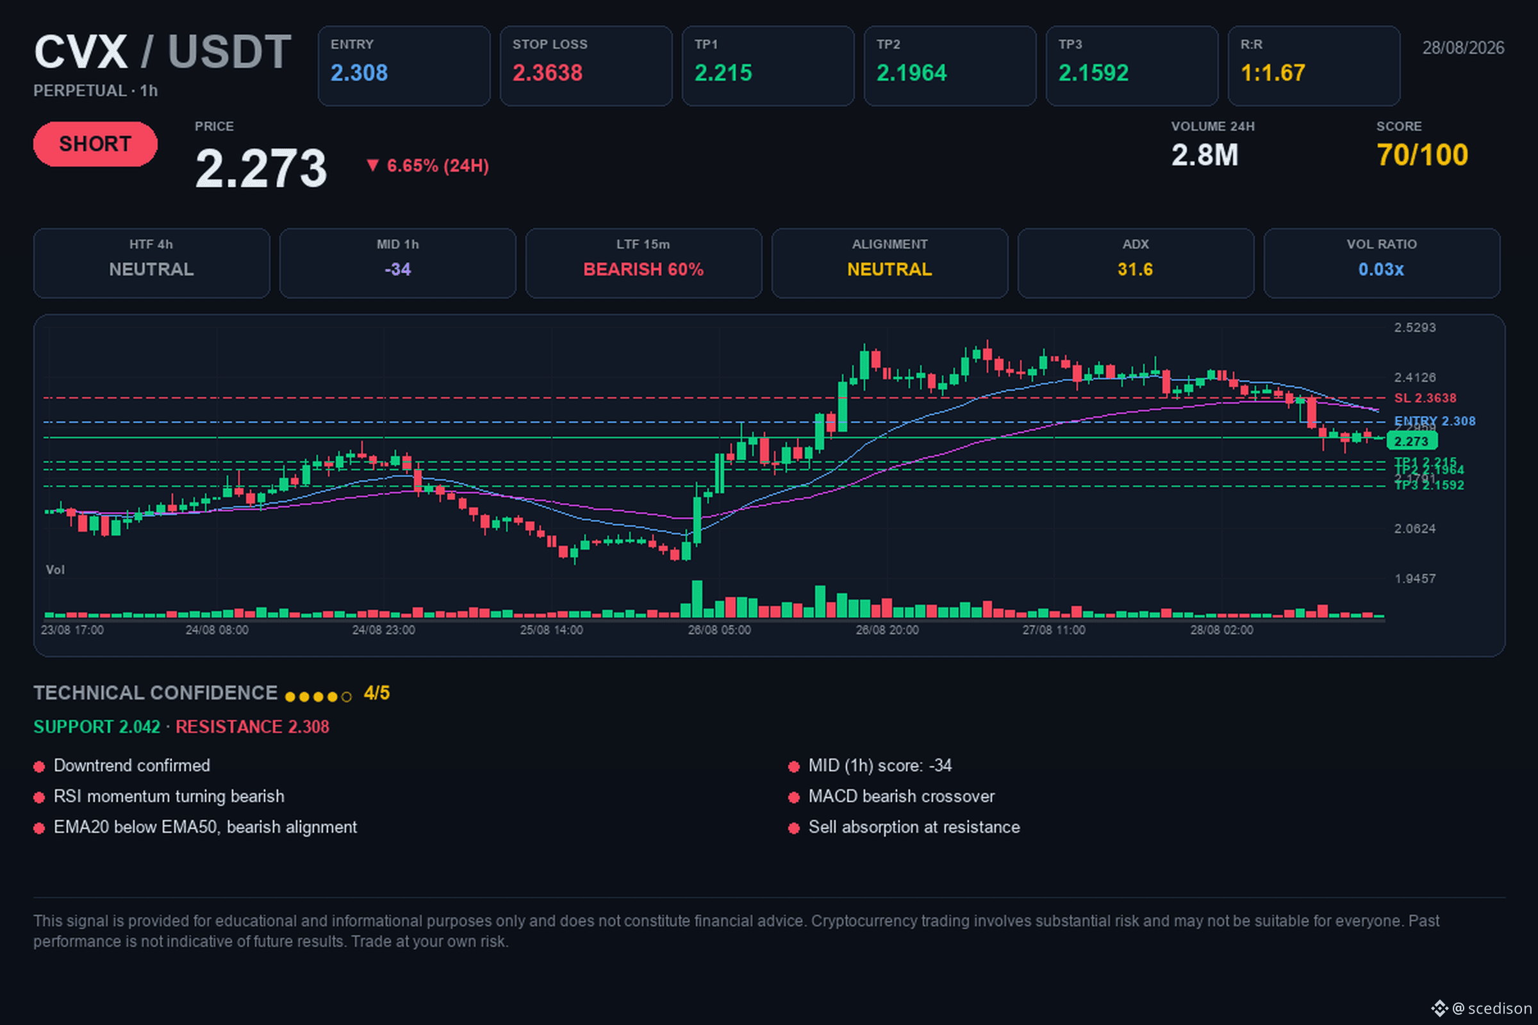
Task: Select the CVX / USDT pair title
Action: click(162, 52)
